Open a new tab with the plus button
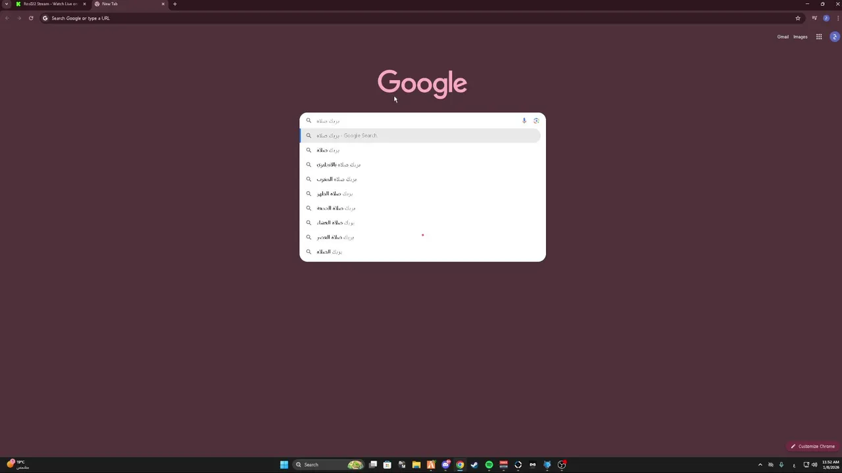 174,4
